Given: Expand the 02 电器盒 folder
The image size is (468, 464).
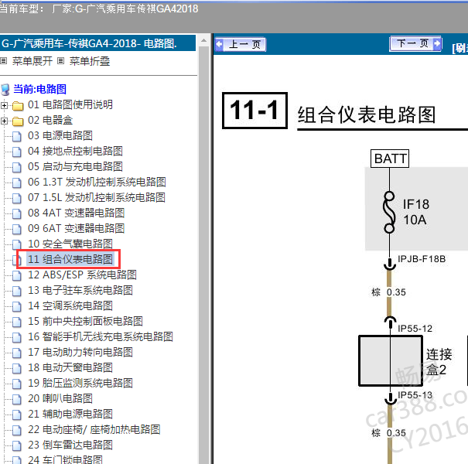Looking at the screenshot, I should click(4, 121).
